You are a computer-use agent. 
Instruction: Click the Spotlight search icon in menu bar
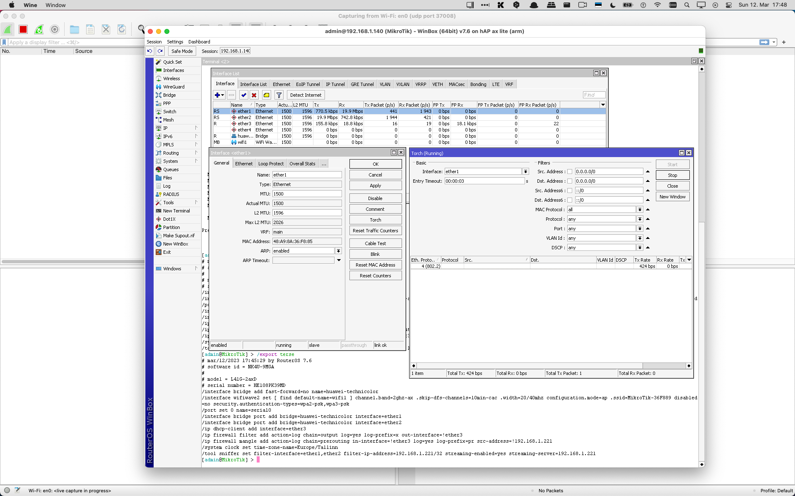pyautogui.click(x=687, y=5)
